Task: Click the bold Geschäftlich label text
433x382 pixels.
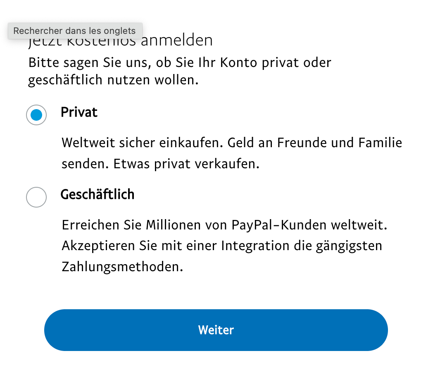Action: [98, 194]
